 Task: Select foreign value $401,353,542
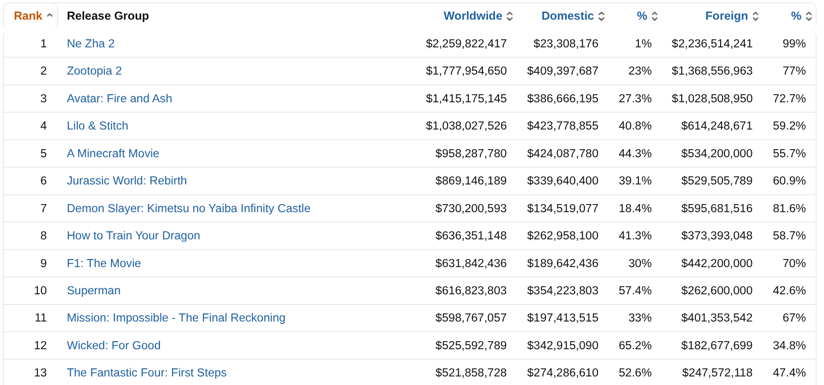click(717, 318)
